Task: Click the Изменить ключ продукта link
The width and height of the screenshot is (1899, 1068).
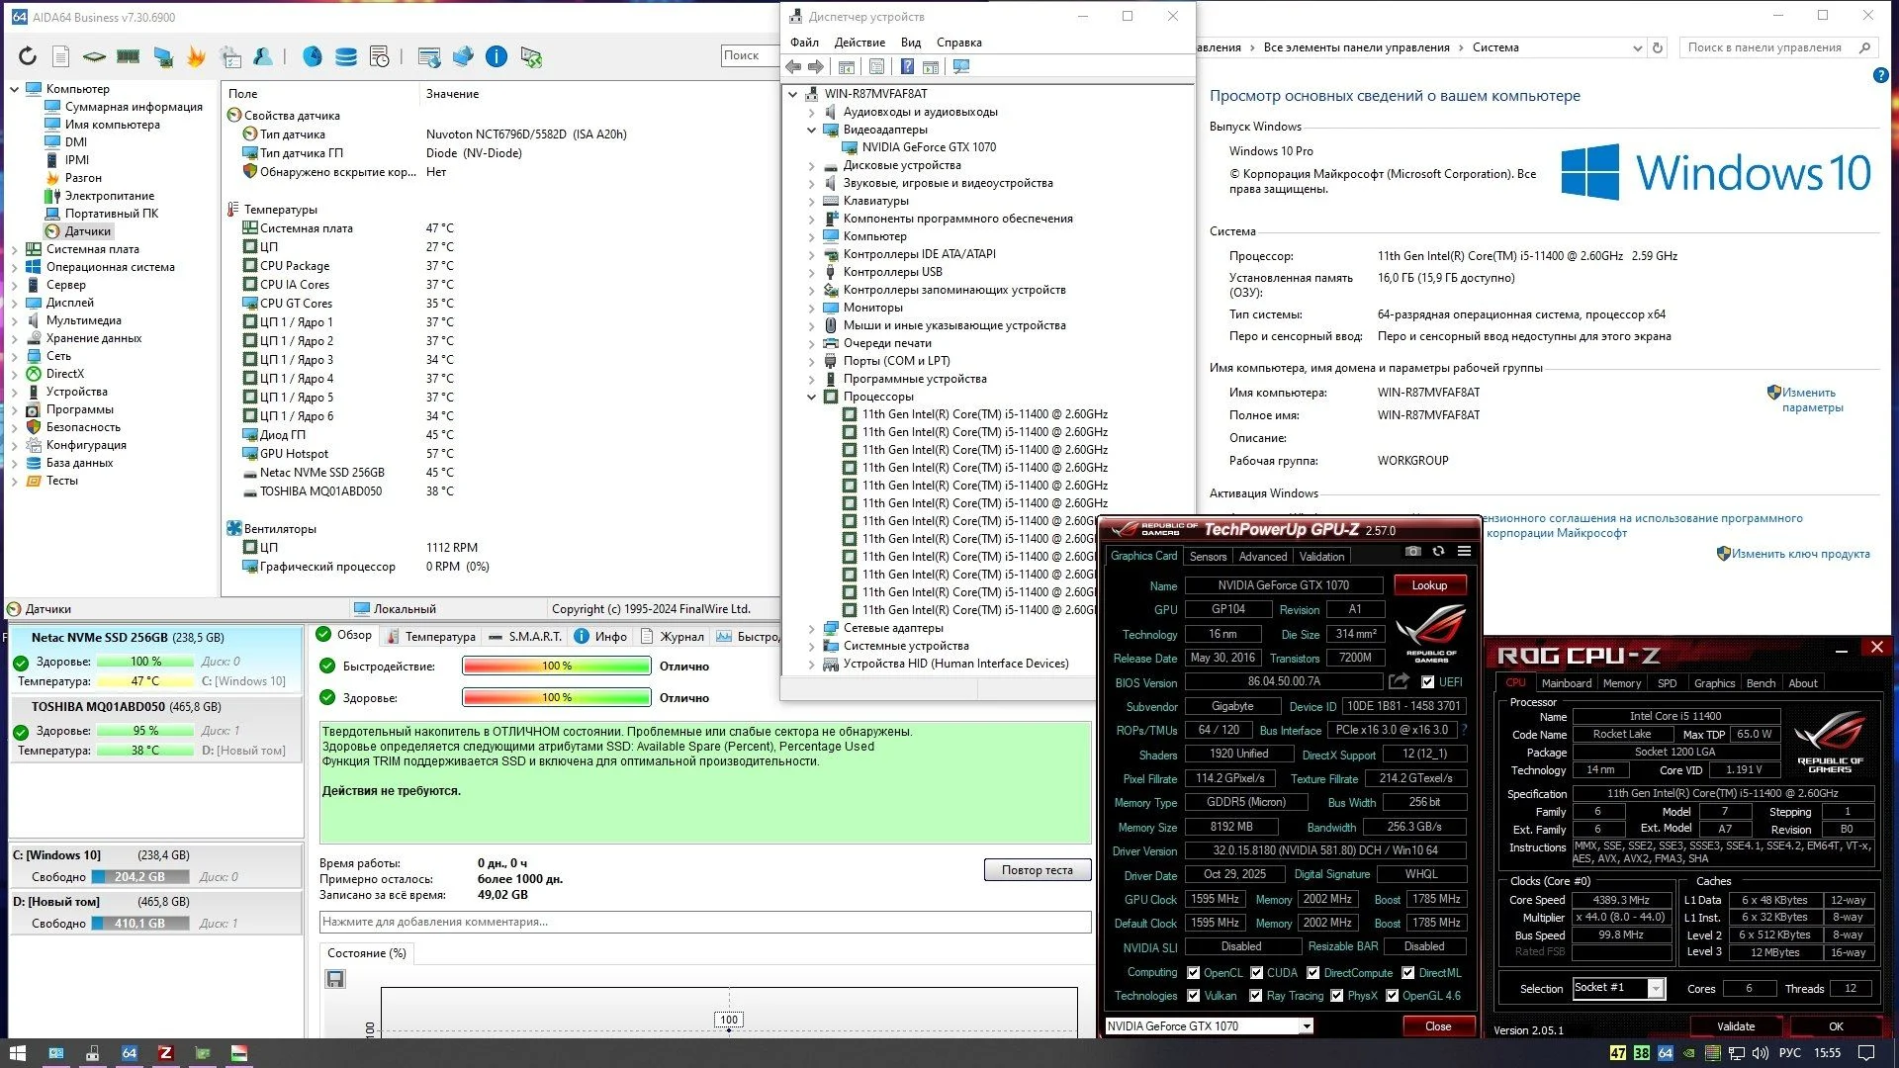Action: (x=1800, y=554)
